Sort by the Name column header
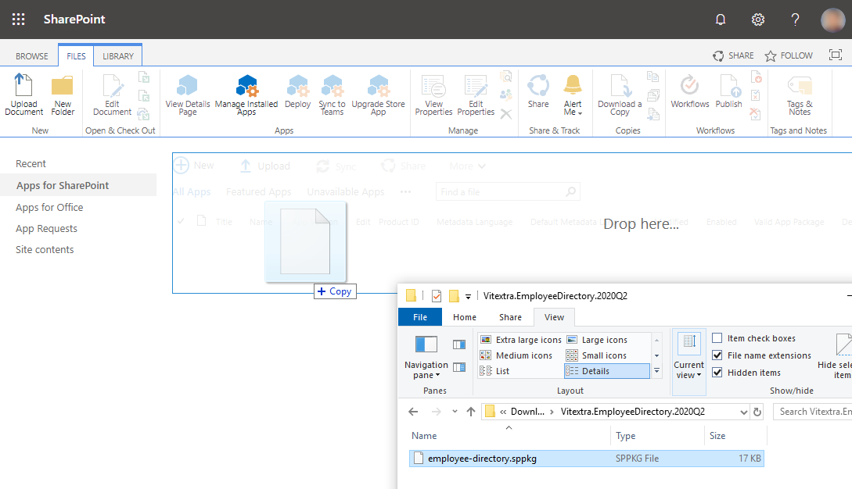 (424, 435)
